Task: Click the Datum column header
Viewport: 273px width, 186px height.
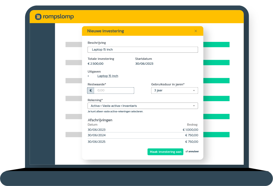Action: click(92, 125)
